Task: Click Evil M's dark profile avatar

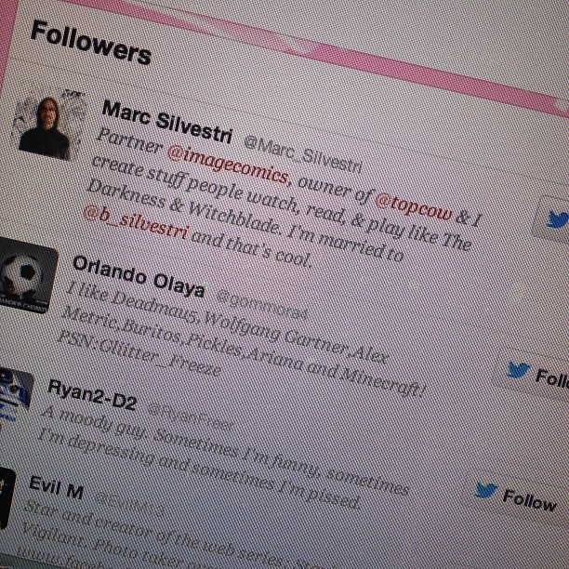Action: (7, 498)
